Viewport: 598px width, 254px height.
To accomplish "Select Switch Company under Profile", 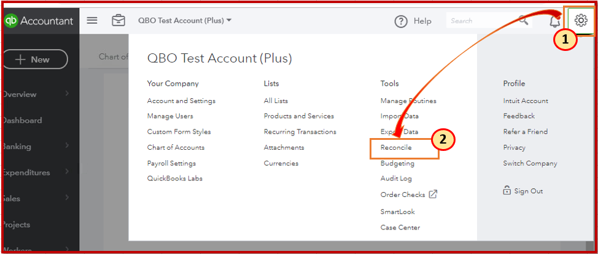I will tap(530, 164).
